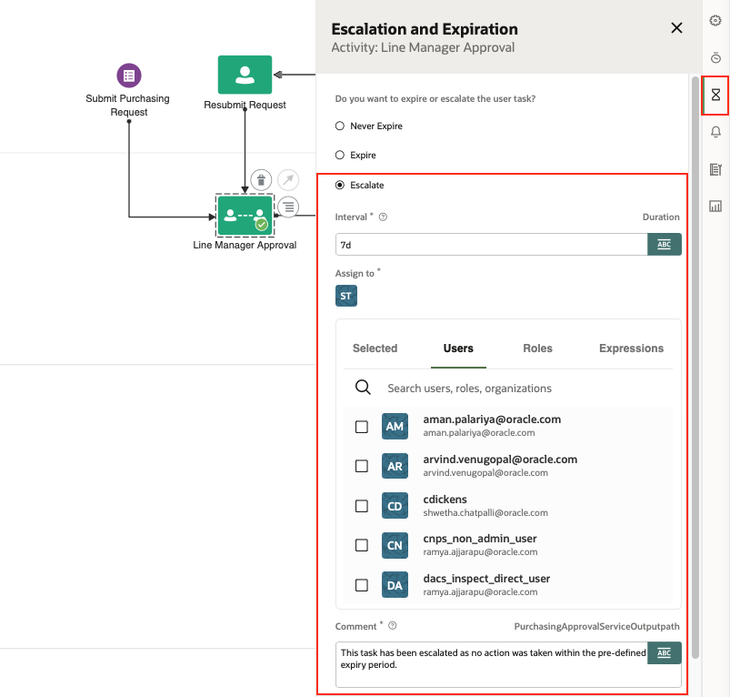Viewport: 730px width, 697px height.
Task: Switch to the Roles tab
Action: [x=537, y=348]
